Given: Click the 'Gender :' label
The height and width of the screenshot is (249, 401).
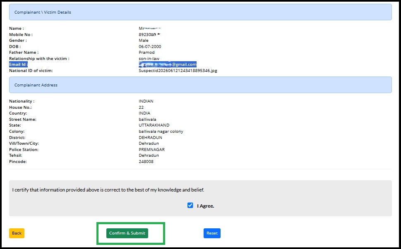Looking at the screenshot, I should click(x=18, y=41).
